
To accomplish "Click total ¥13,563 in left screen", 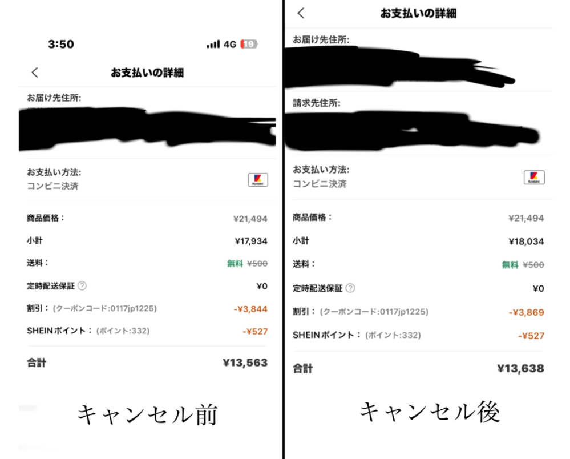I will (x=245, y=363).
